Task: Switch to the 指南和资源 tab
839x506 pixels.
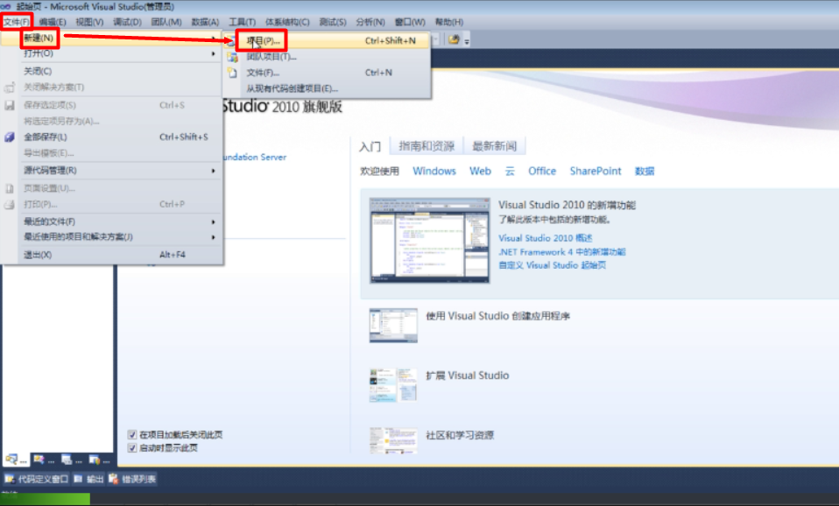Action: tap(427, 146)
